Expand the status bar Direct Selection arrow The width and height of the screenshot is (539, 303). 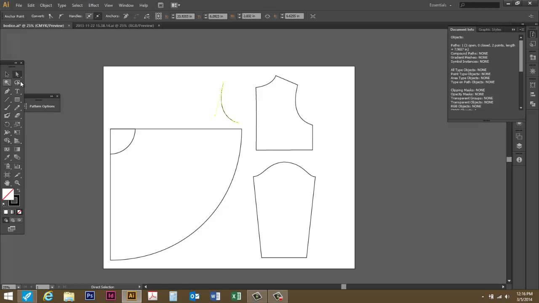click(x=139, y=287)
